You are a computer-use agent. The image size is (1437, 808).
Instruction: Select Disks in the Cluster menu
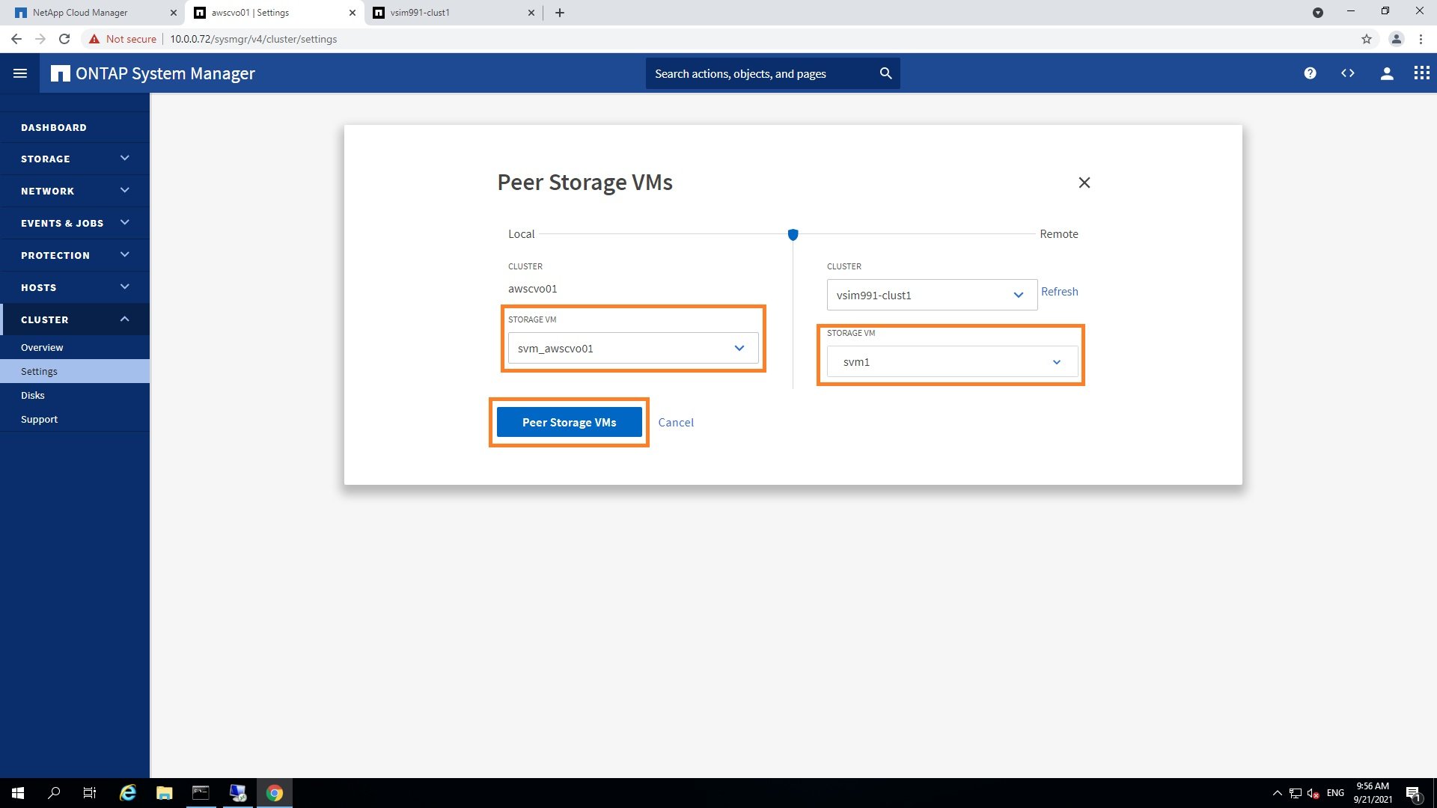[33, 395]
